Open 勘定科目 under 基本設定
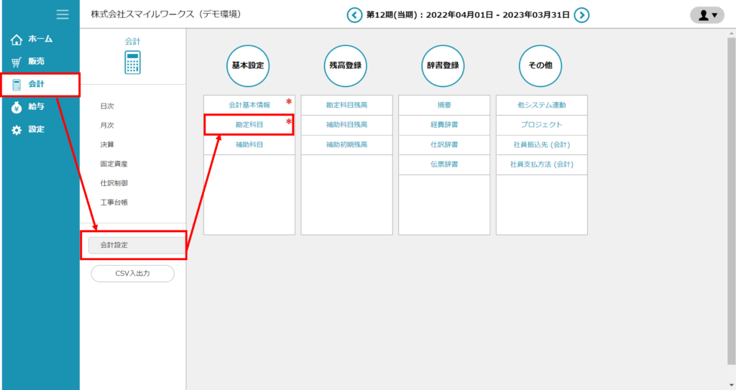Viewport: 736px width, 390px height. coord(249,125)
